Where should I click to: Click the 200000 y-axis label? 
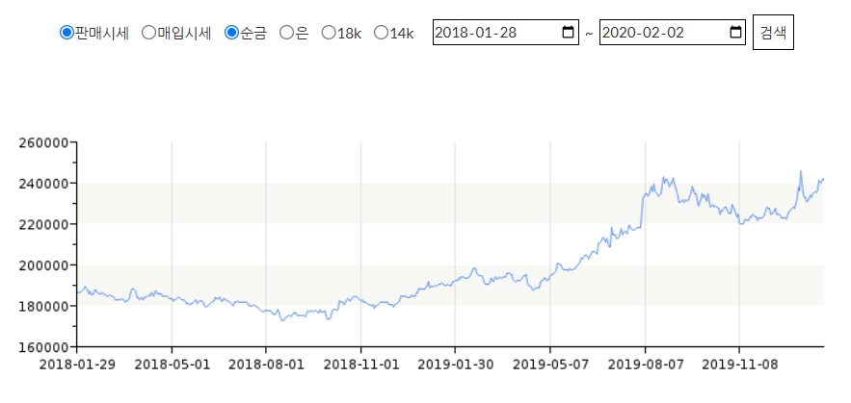click(43, 265)
